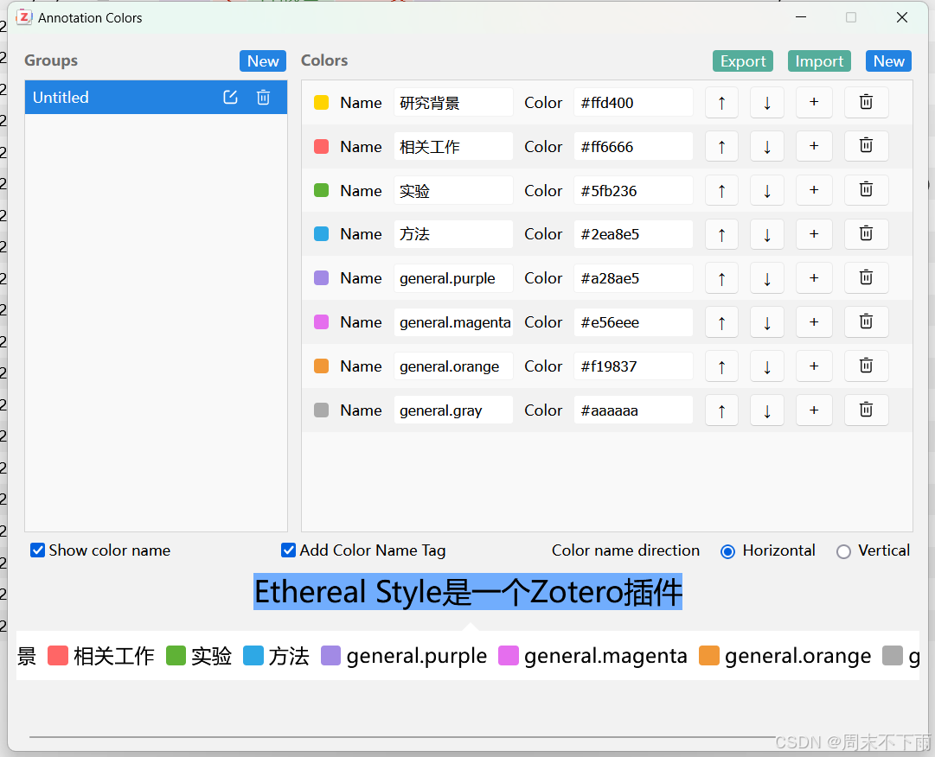Image resolution: width=935 pixels, height=757 pixels.
Task: Edit the 研究背景 name field
Action: tap(453, 103)
